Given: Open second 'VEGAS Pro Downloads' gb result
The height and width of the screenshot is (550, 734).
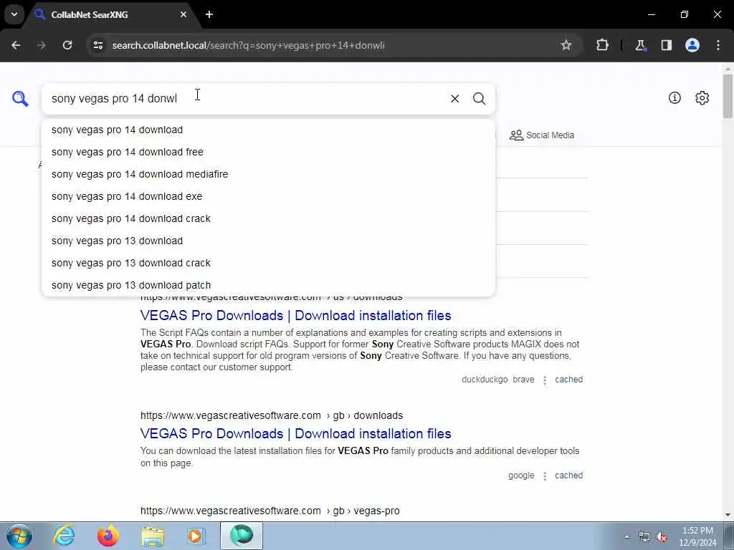Looking at the screenshot, I should (x=295, y=433).
